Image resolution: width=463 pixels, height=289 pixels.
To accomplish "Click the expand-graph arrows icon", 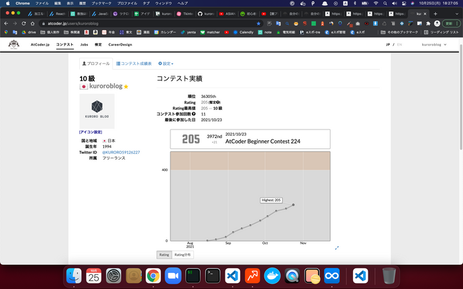I will 337,248.
